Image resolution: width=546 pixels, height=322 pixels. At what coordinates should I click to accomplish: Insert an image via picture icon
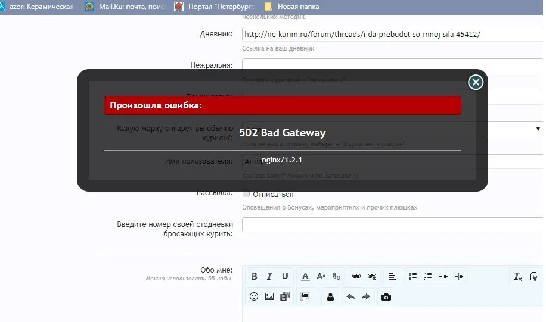pos(269,296)
